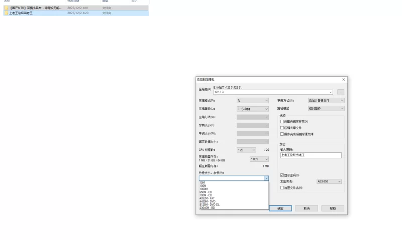The width and height of the screenshot is (402, 240).
Task: Click the 解压所需内存 '1 MB' value
Action: [x=266, y=166]
